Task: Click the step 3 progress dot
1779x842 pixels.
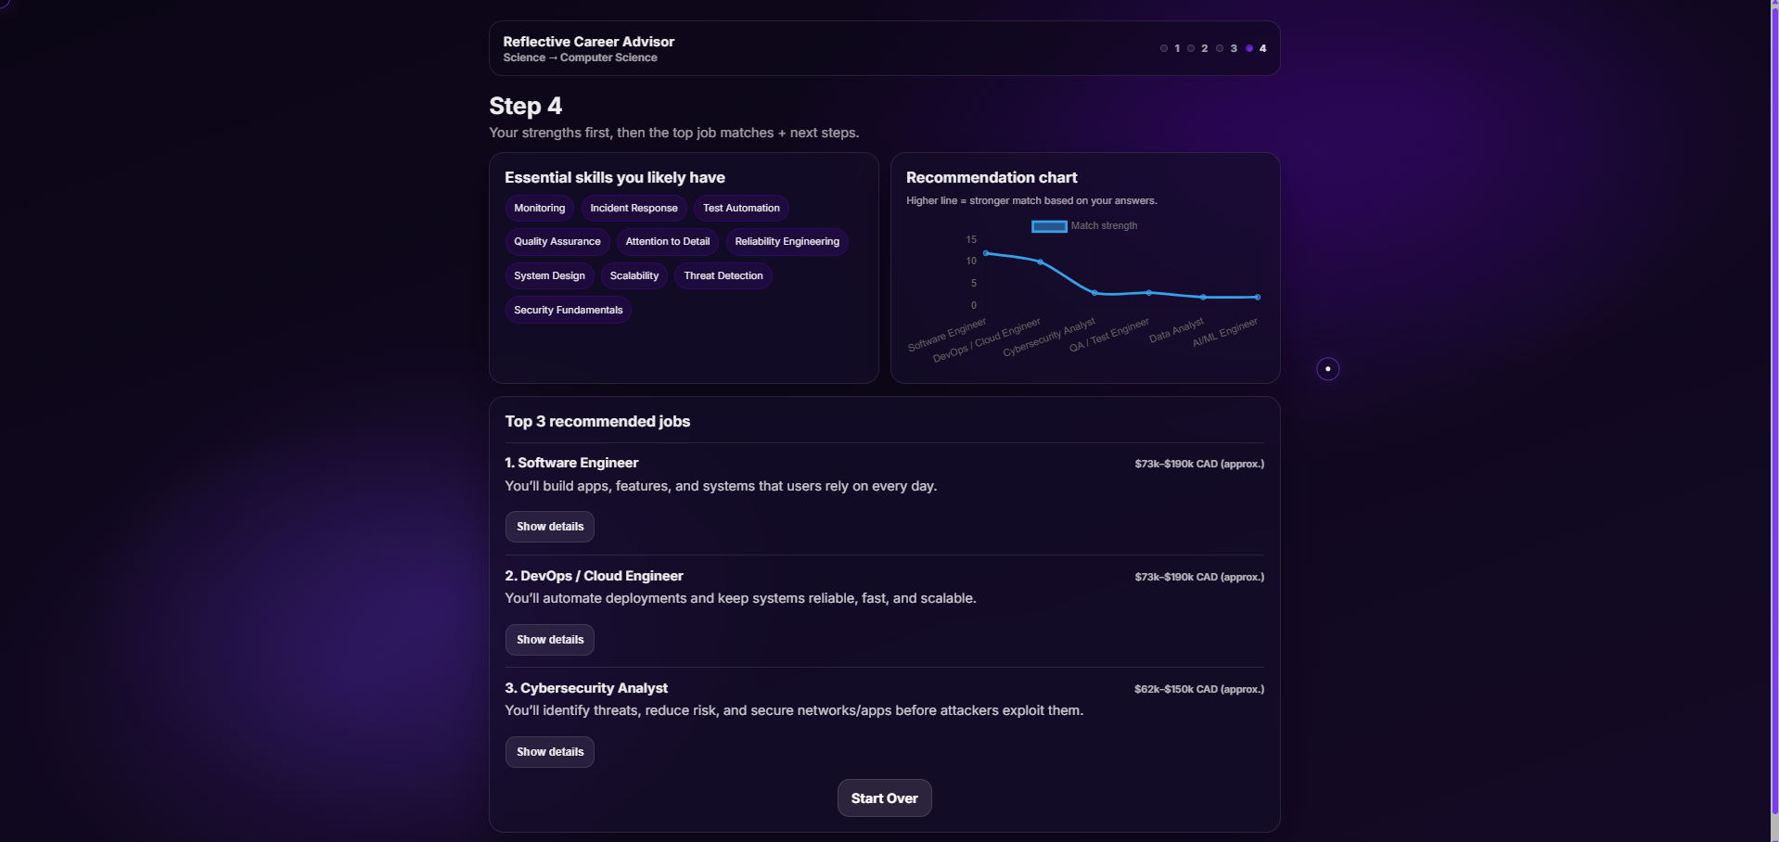Action: (1220, 48)
